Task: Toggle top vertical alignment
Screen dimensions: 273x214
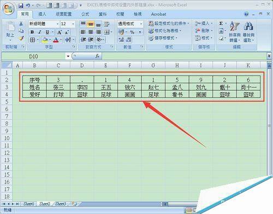Action: pyautogui.click(x=83, y=24)
